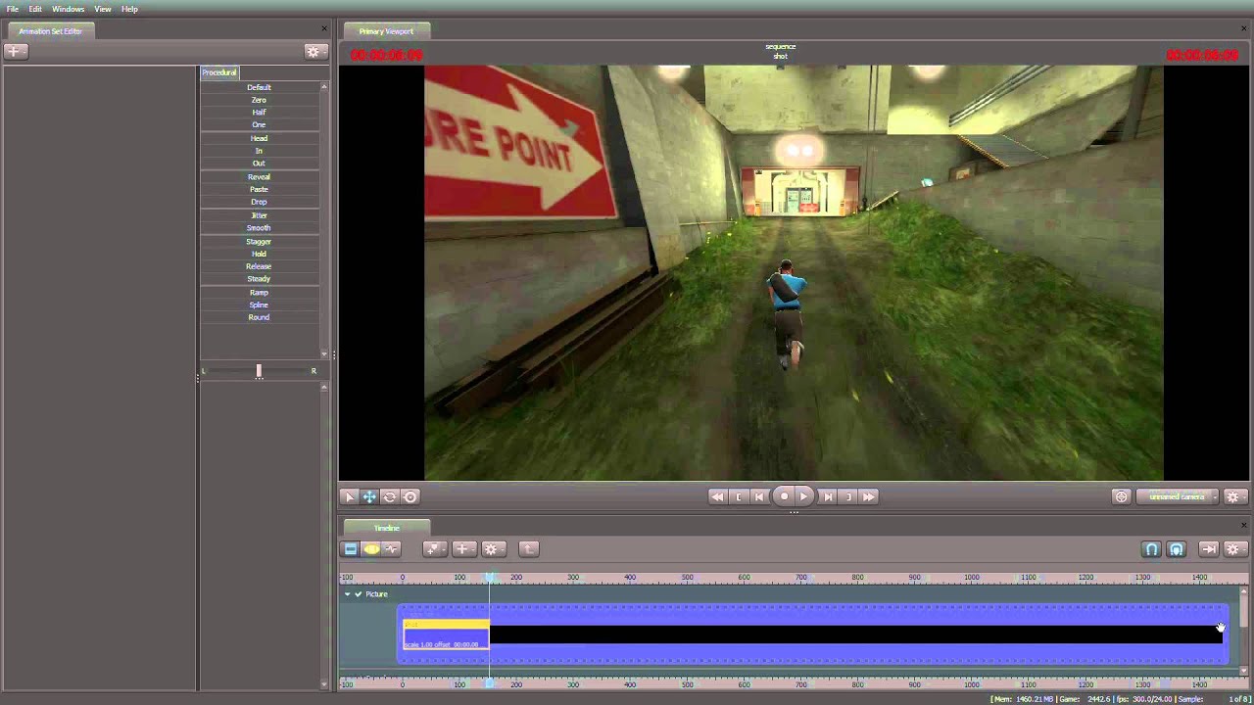Activate the viewport move tool
This screenshot has width=1254, height=705.
pos(369,496)
